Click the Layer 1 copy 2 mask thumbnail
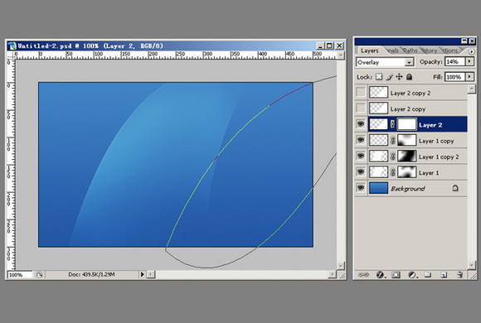This screenshot has width=481, height=323. point(406,157)
